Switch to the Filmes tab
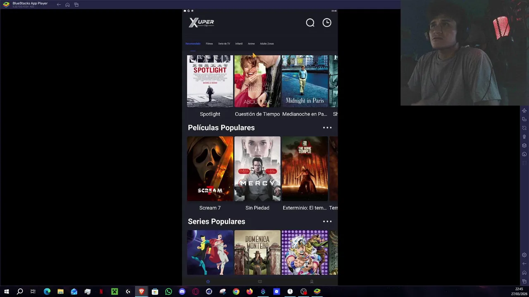Screen dimensions: 529x297 209,44
